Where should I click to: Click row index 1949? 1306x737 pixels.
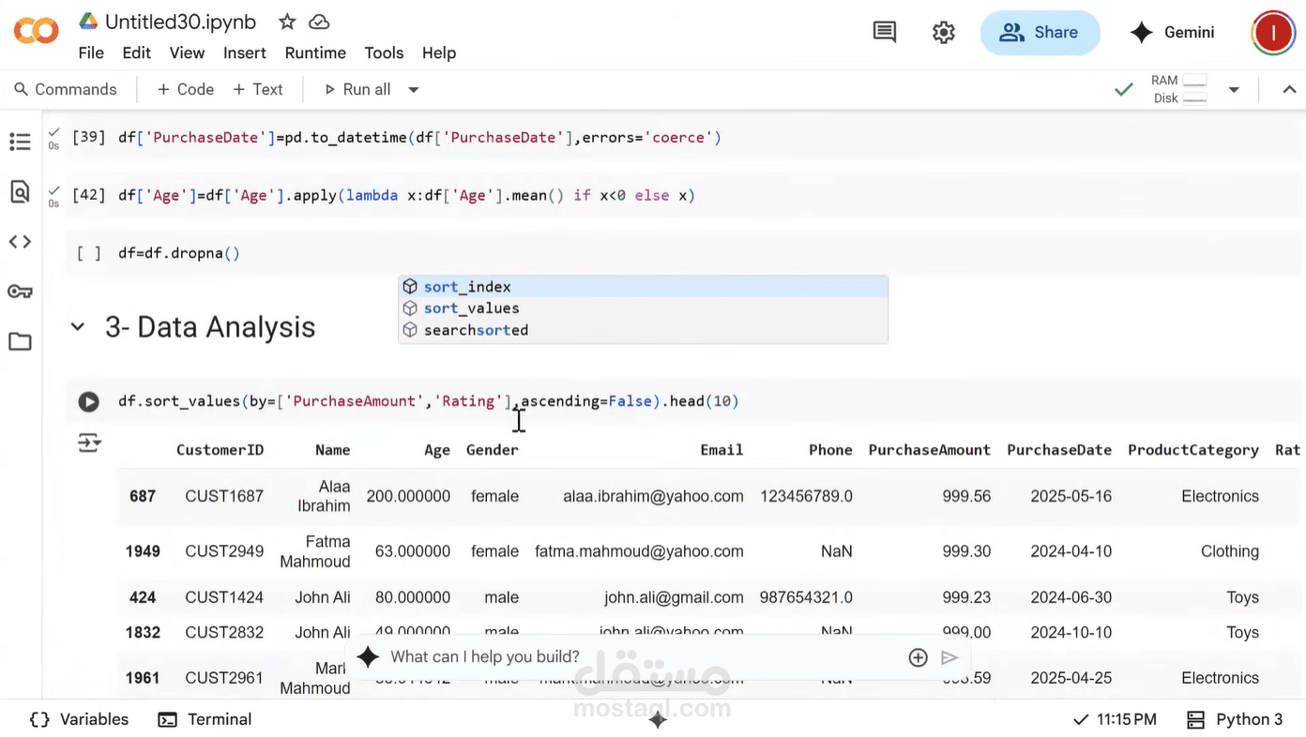(143, 551)
